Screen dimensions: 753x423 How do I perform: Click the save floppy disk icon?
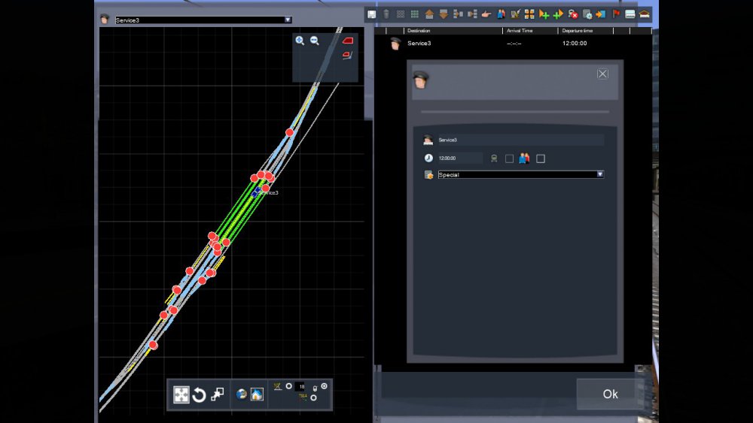372,14
